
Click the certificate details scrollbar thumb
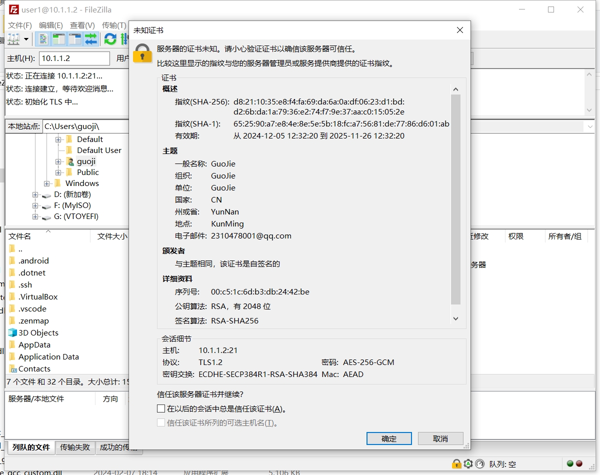(455, 199)
